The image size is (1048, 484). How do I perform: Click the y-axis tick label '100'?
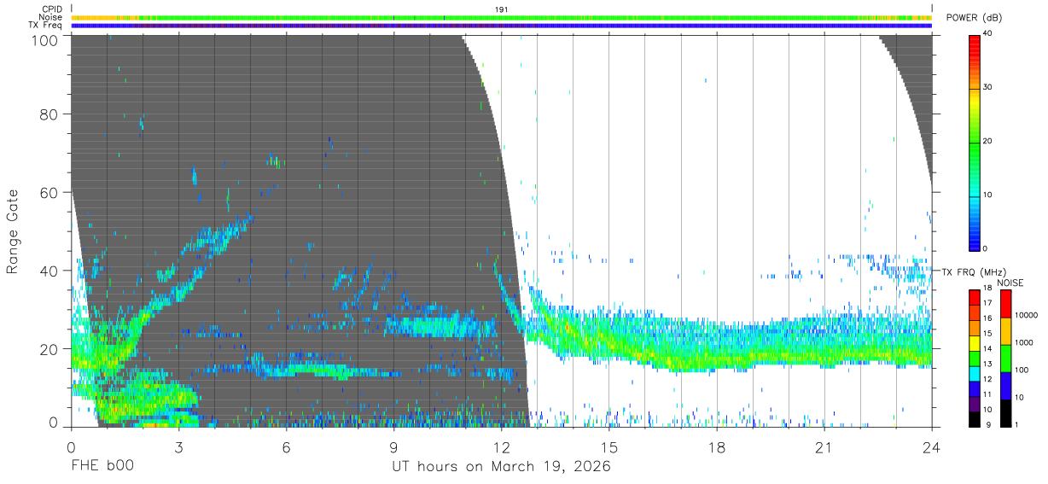coord(45,39)
